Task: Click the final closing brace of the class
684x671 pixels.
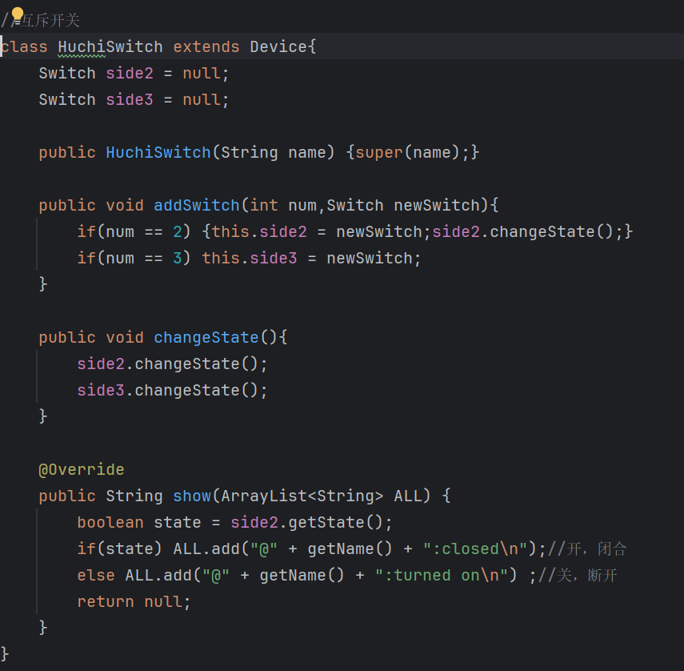Action: click(x=5, y=654)
